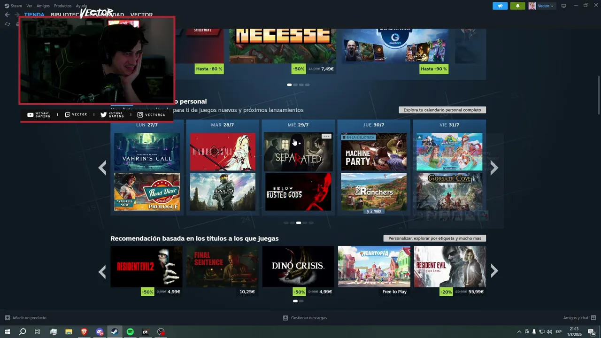Open the Windows notification center

[592, 332]
